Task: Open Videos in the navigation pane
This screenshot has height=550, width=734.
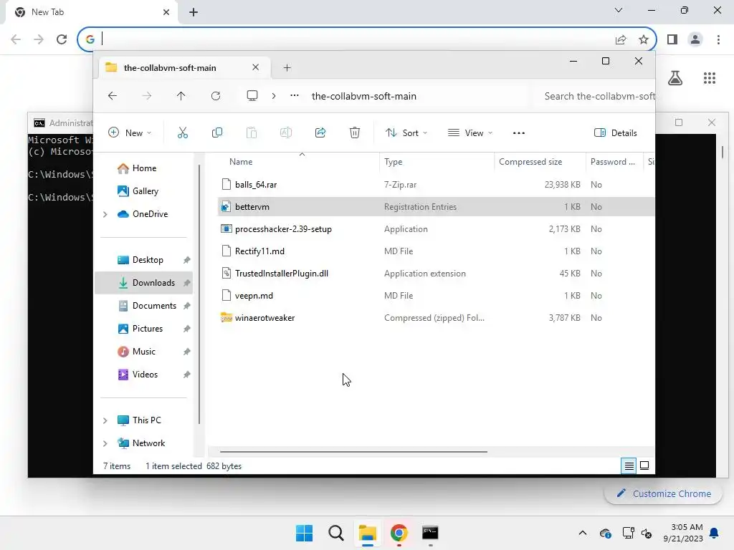Action: (144, 375)
